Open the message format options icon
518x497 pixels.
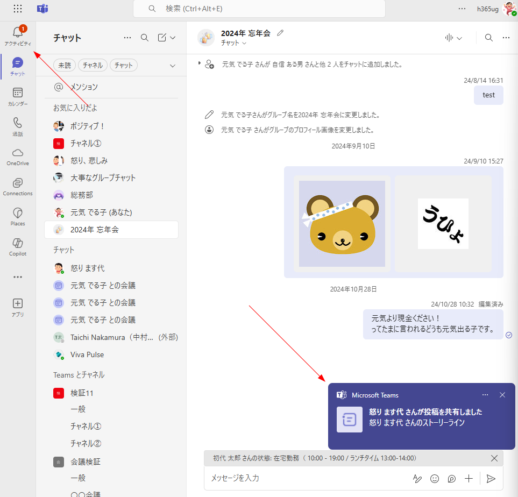click(x=417, y=479)
